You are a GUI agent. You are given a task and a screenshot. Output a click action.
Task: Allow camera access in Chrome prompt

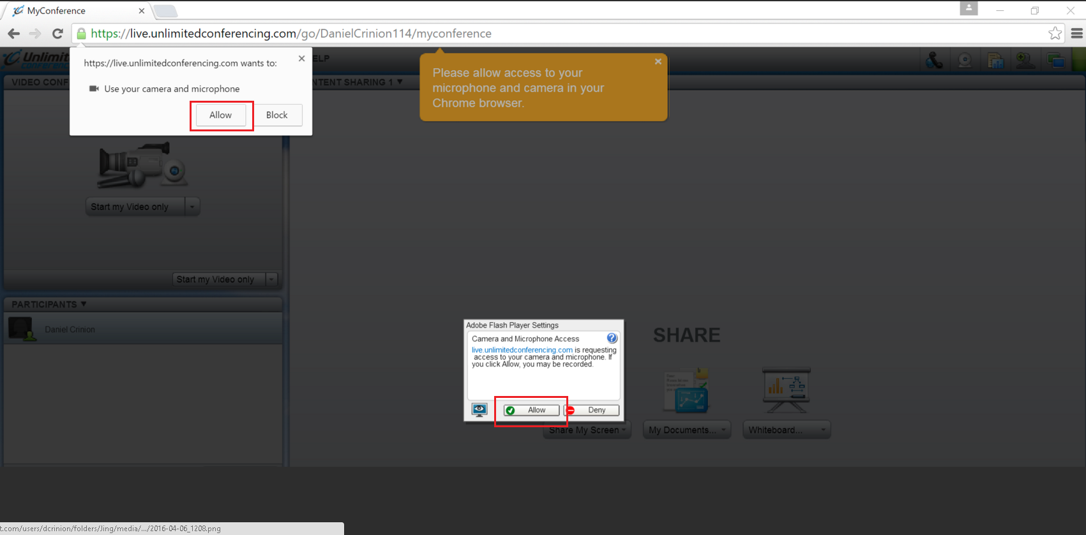[220, 115]
